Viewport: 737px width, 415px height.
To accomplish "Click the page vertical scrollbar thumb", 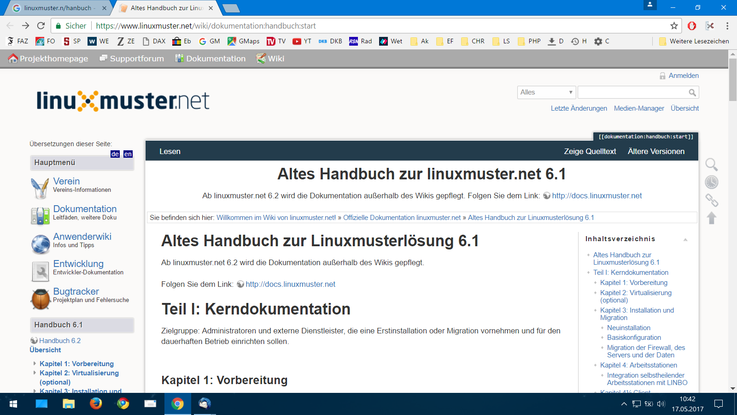I will click(733, 79).
